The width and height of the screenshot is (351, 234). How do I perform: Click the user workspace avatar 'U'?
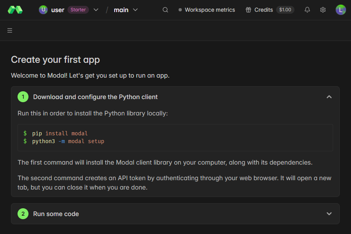click(x=43, y=10)
